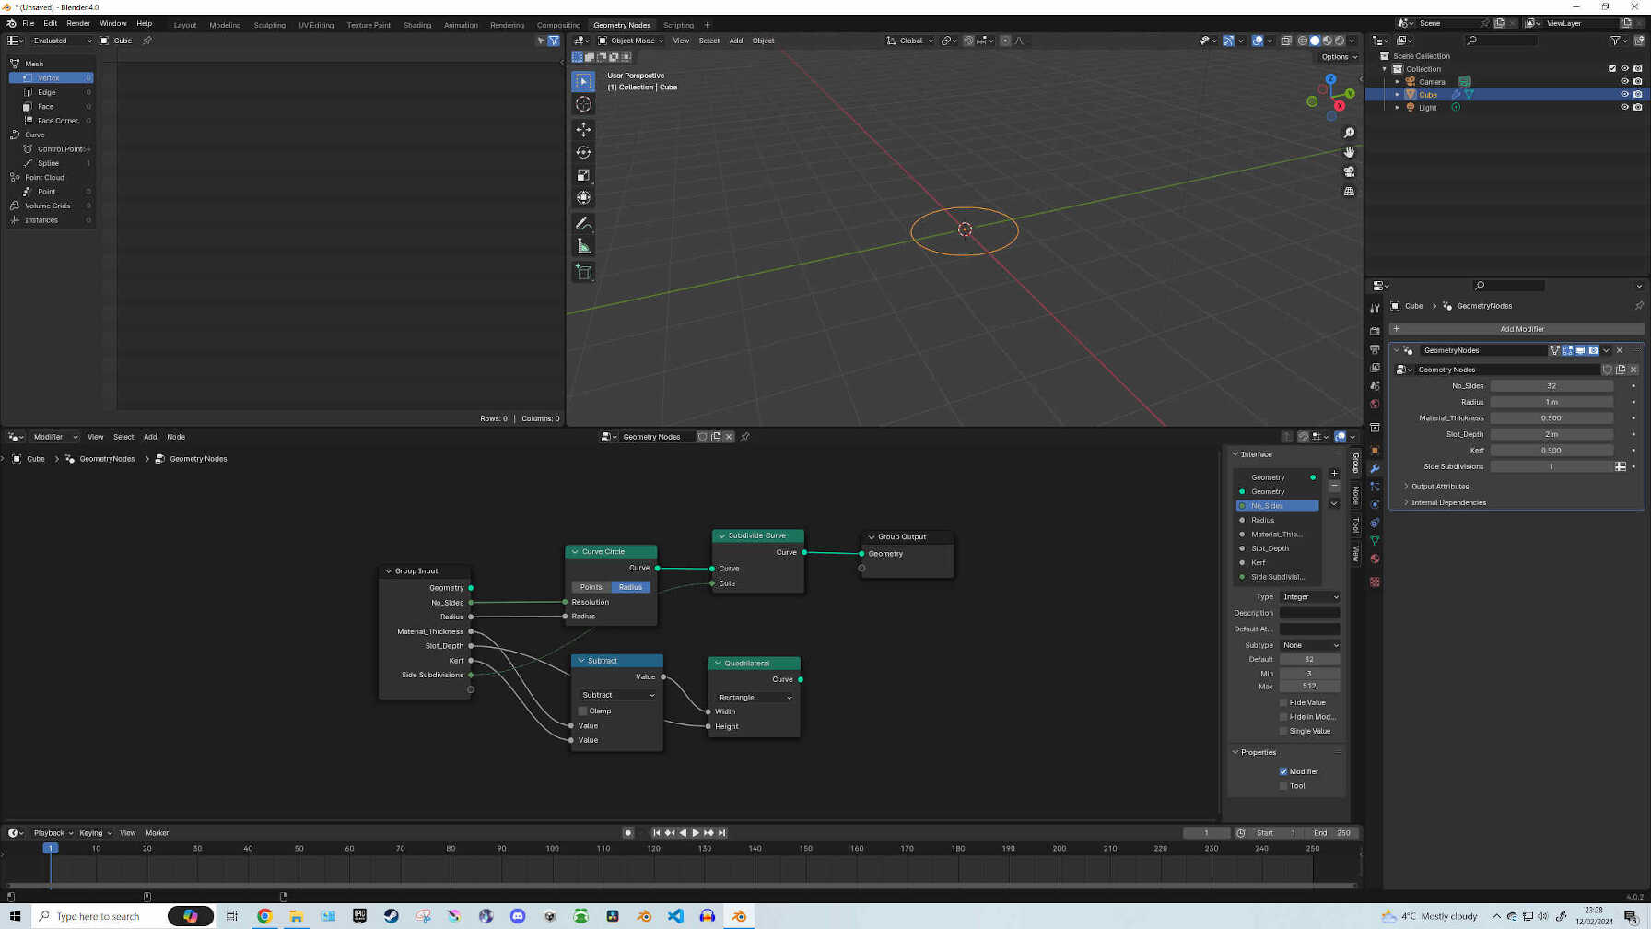Add interface socket with plus icon
The width and height of the screenshot is (1651, 929).
[x=1334, y=473]
